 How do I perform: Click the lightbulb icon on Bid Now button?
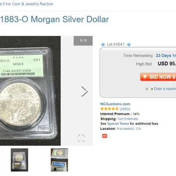[145, 77]
